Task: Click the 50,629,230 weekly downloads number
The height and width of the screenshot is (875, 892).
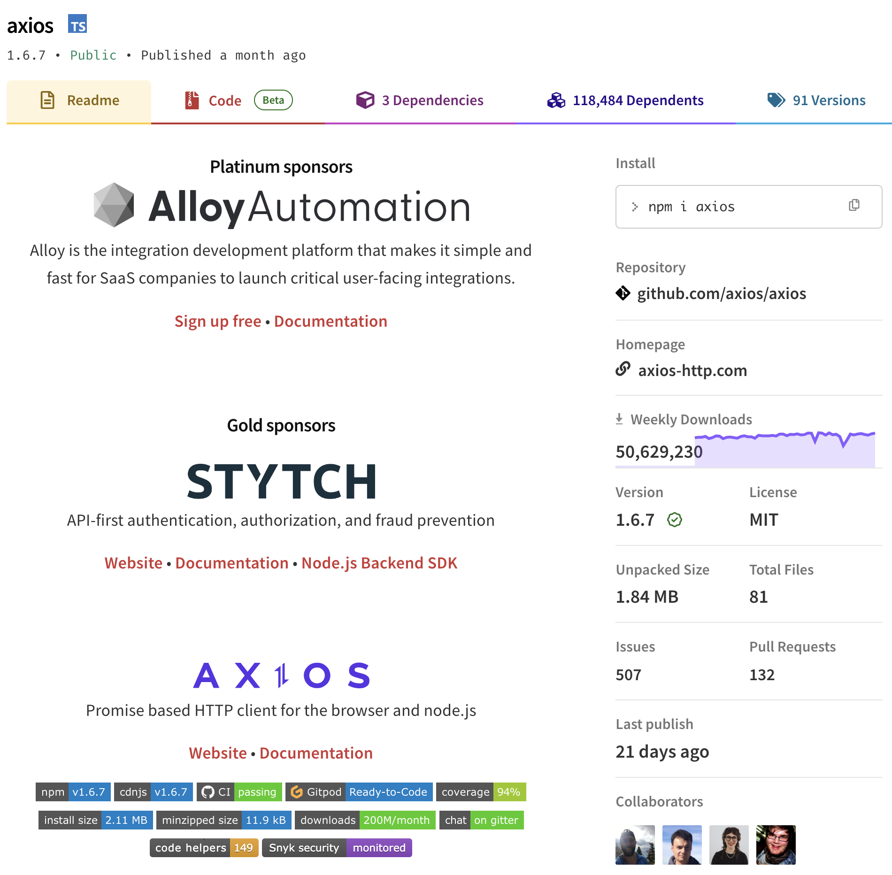Action: click(659, 452)
